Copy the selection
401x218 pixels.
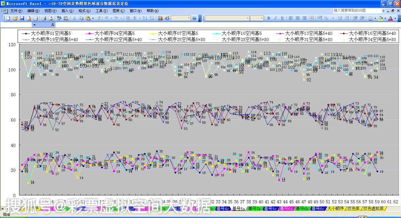tap(81, 18)
